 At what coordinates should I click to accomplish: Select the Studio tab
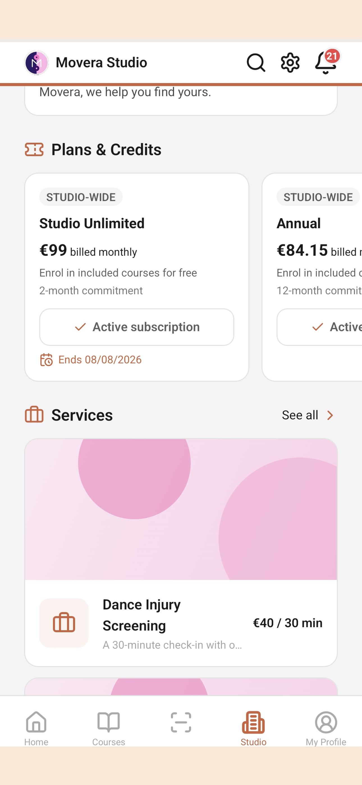coord(253,729)
